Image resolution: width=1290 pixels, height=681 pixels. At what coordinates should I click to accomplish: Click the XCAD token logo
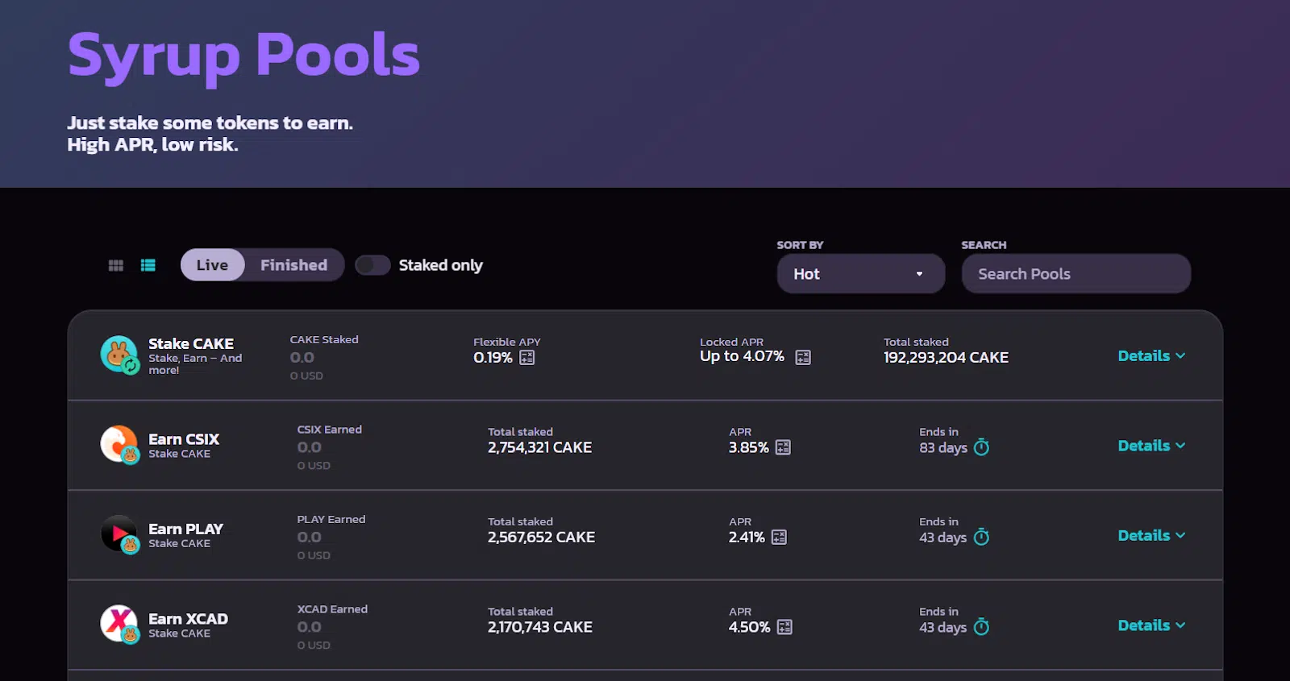pyautogui.click(x=119, y=624)
